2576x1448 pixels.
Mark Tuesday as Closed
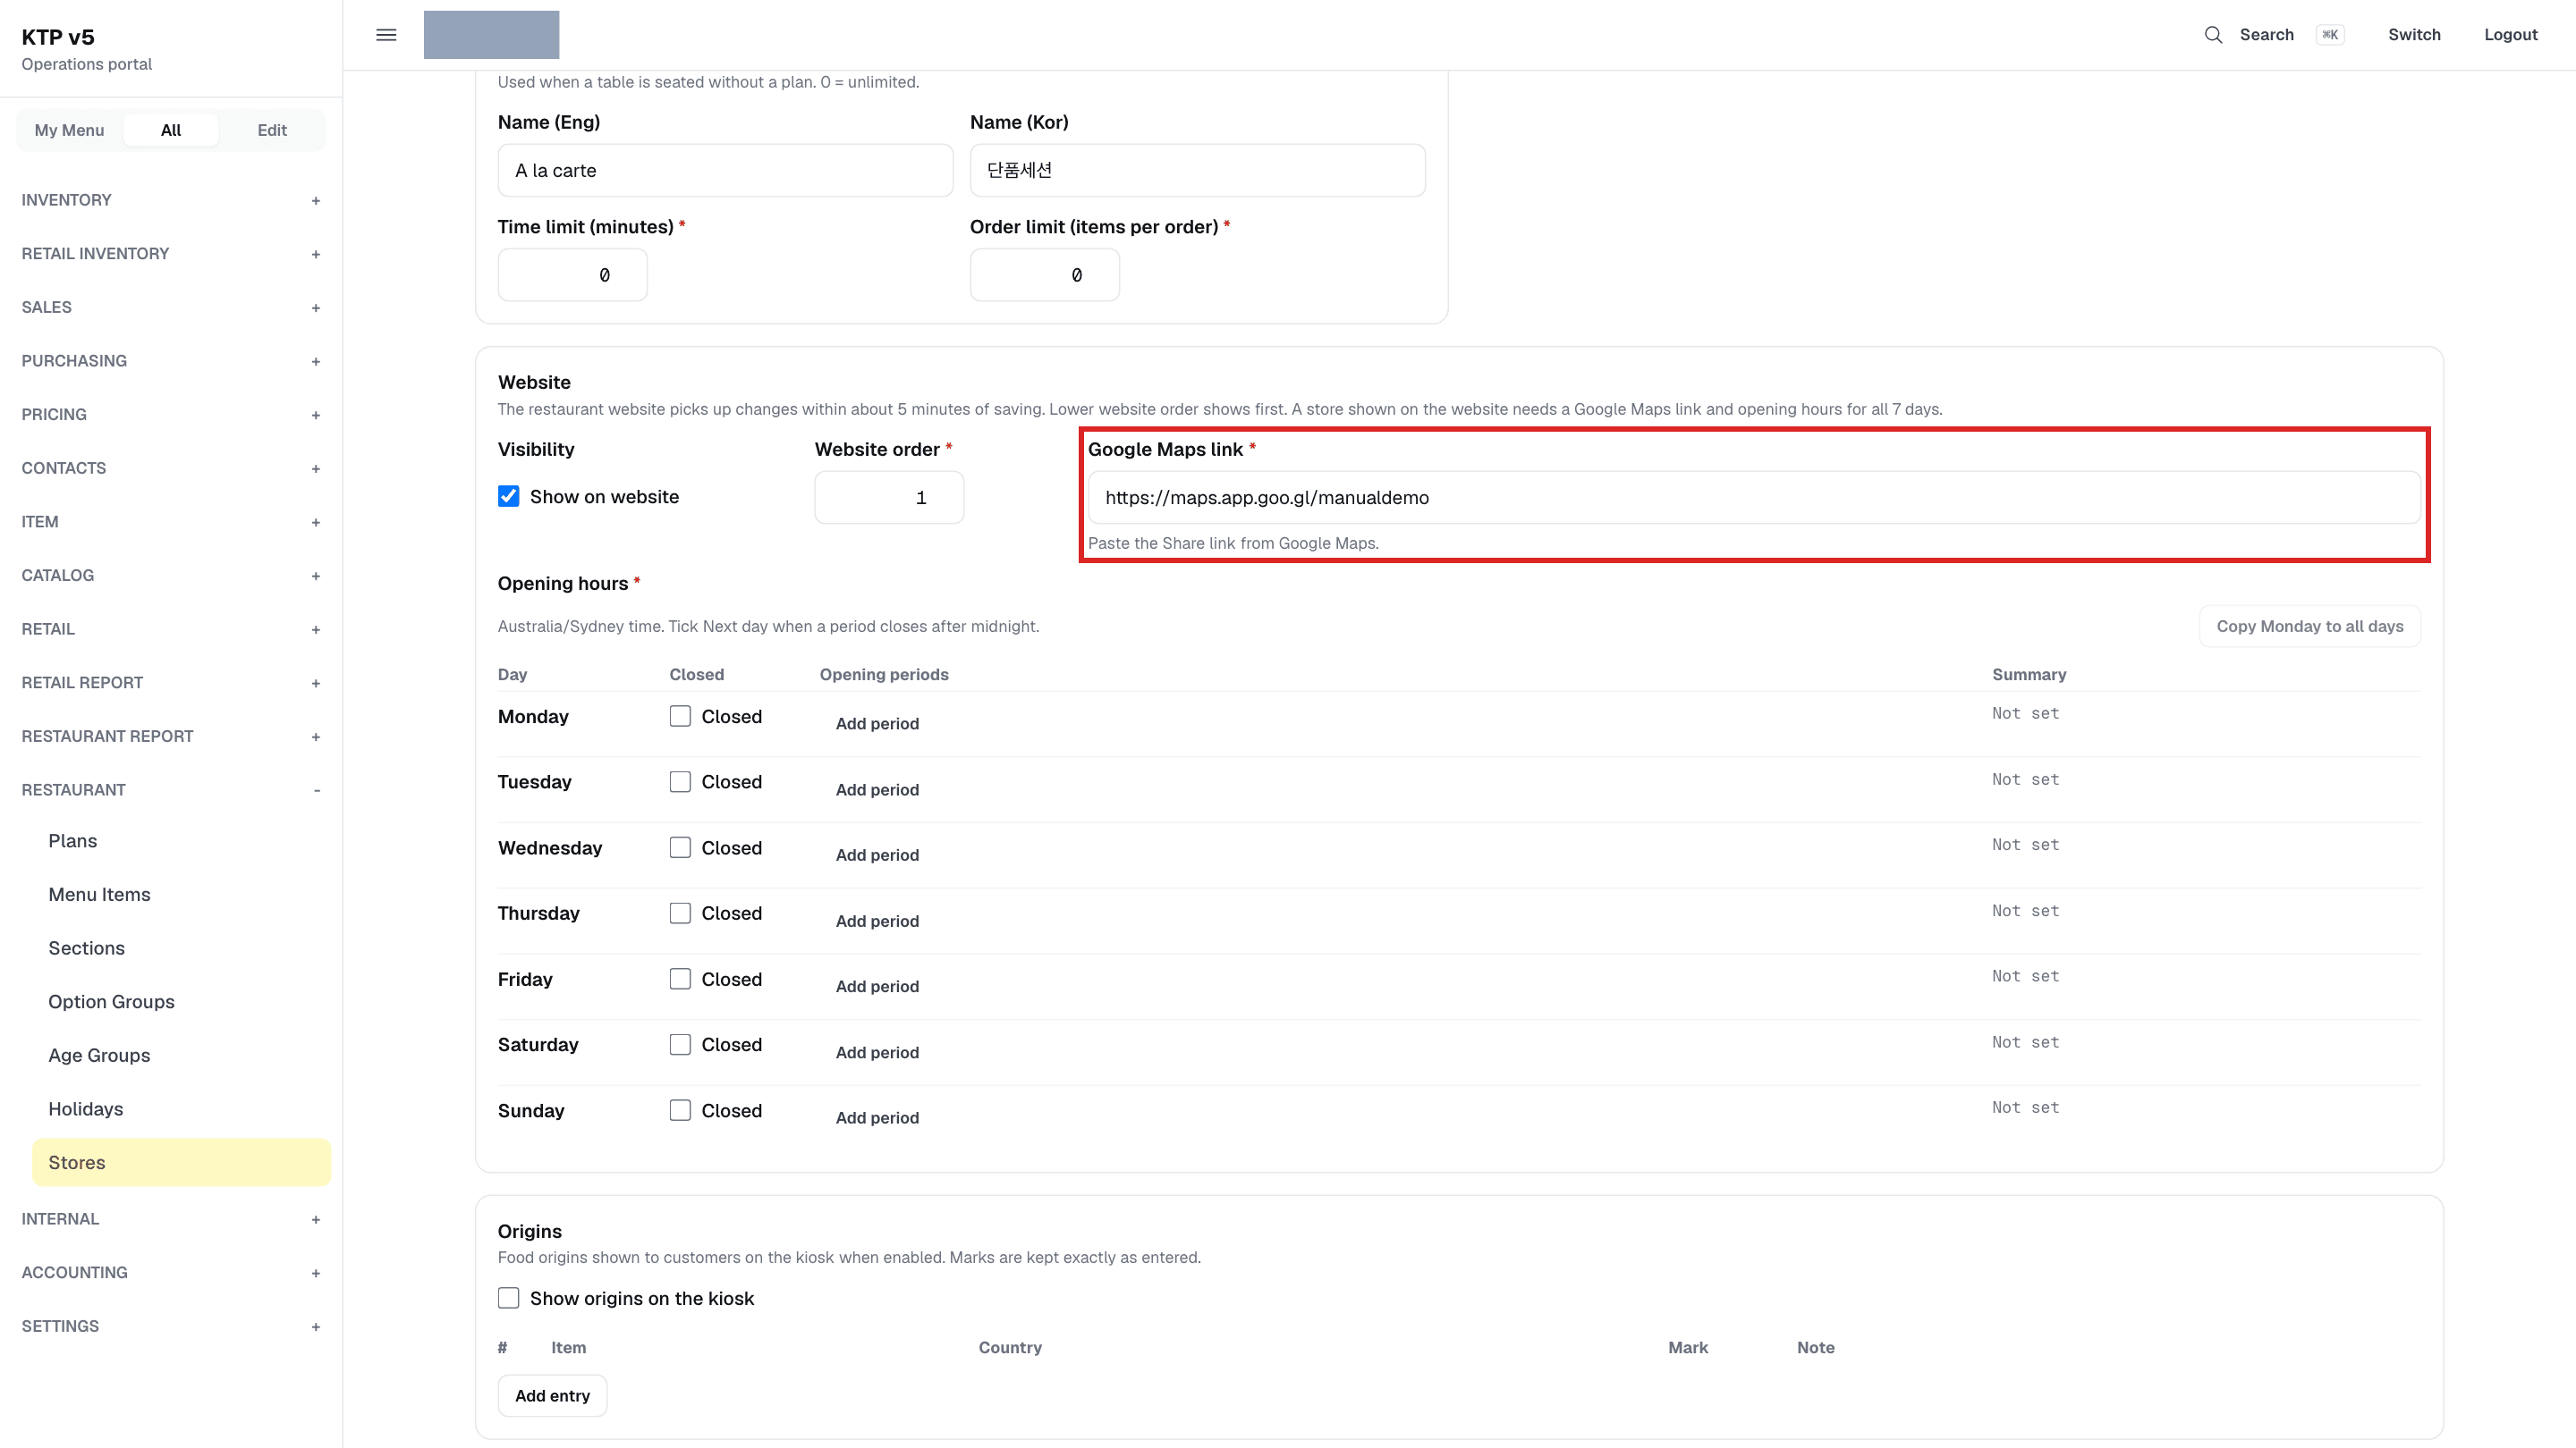(680, 782)
